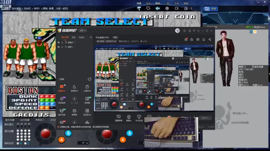
Task: Toggle visibility eye of 截屏 1 source
Action: pos(58,47)
